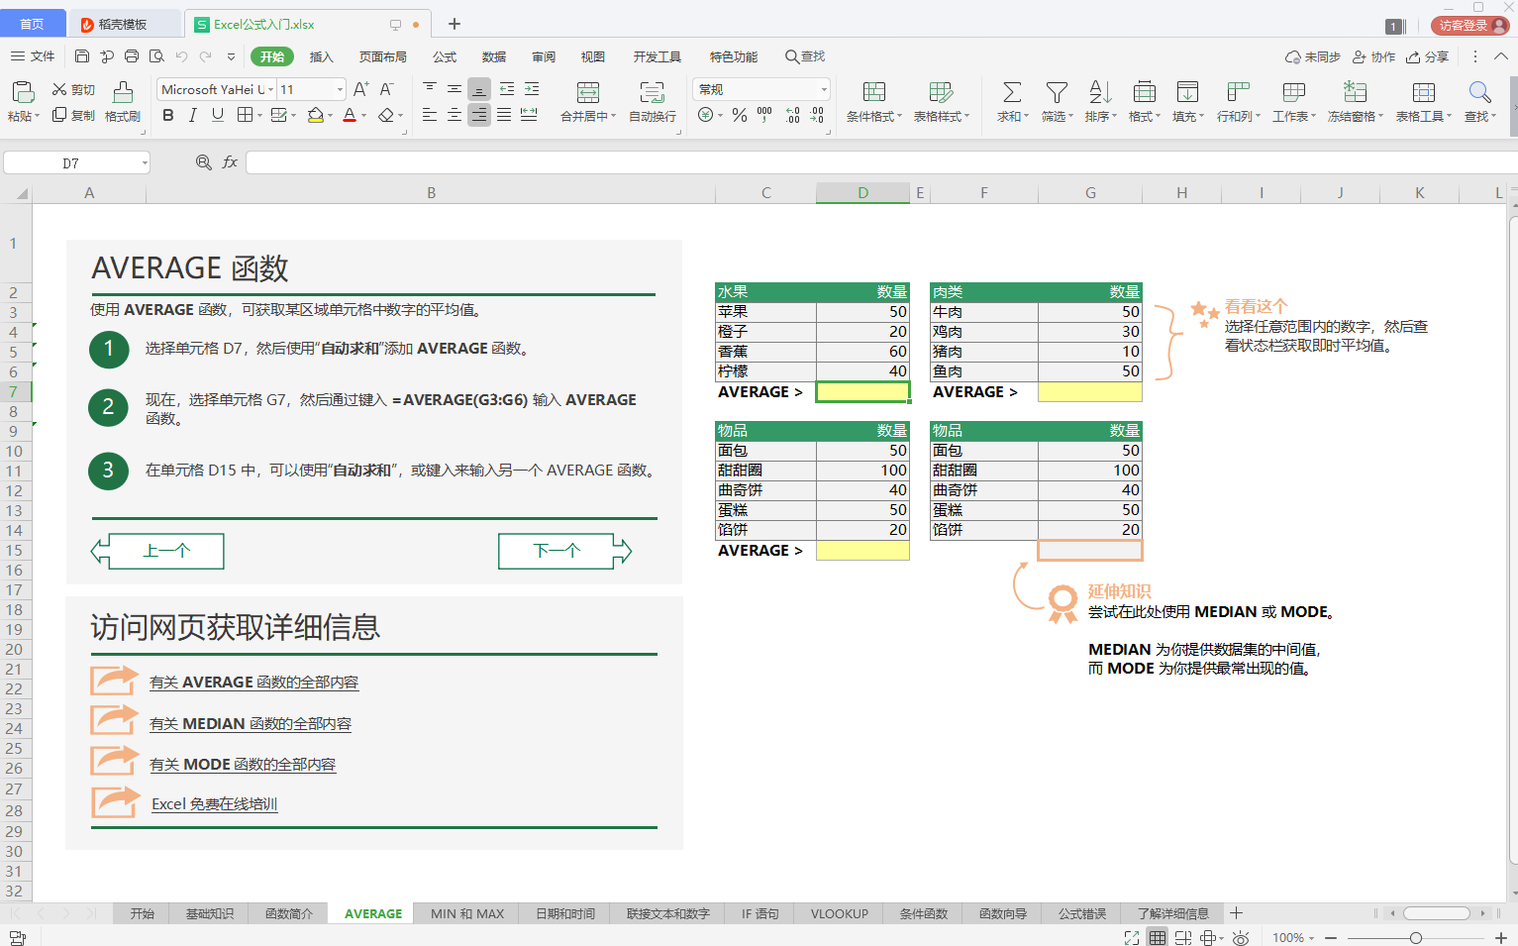Click the increase decimal places icon

(793, 115)
